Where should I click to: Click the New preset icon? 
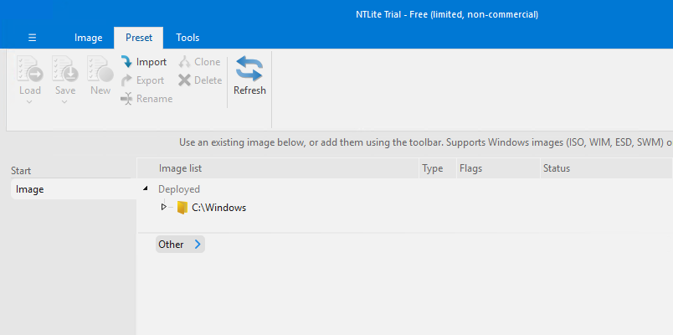point(100,70)
